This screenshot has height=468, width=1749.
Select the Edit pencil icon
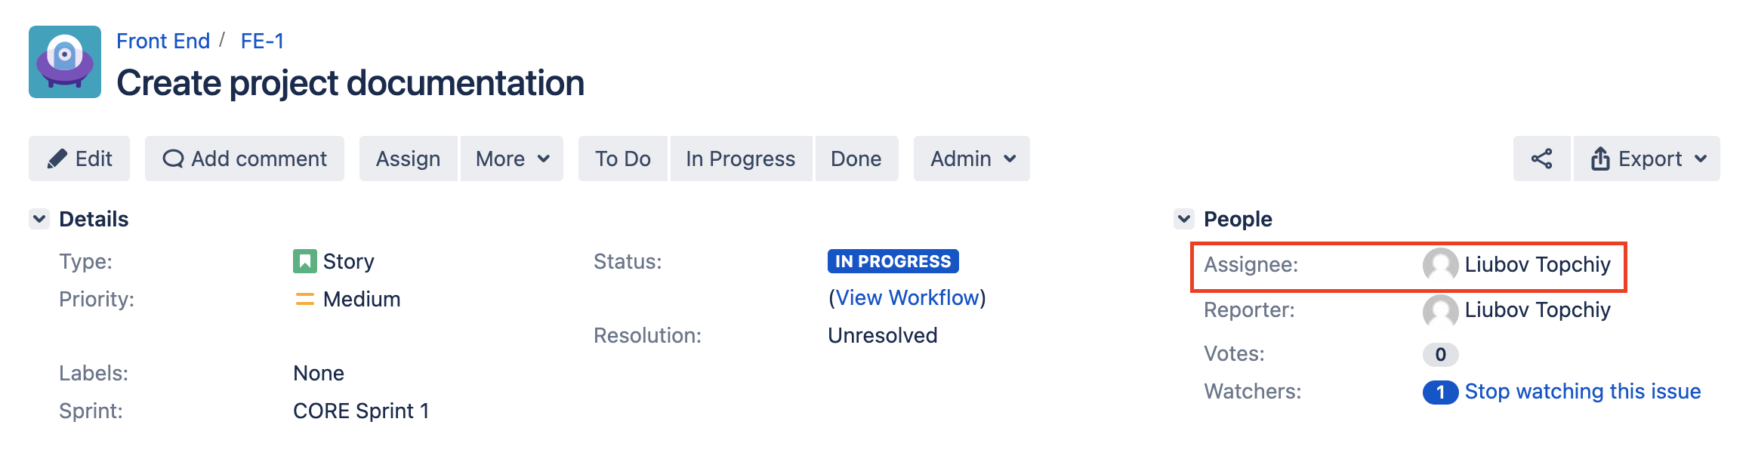(57, 159)
